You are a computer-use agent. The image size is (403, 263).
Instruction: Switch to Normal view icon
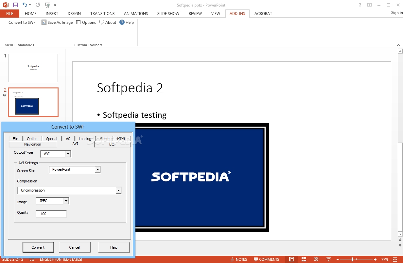[291, 259]
